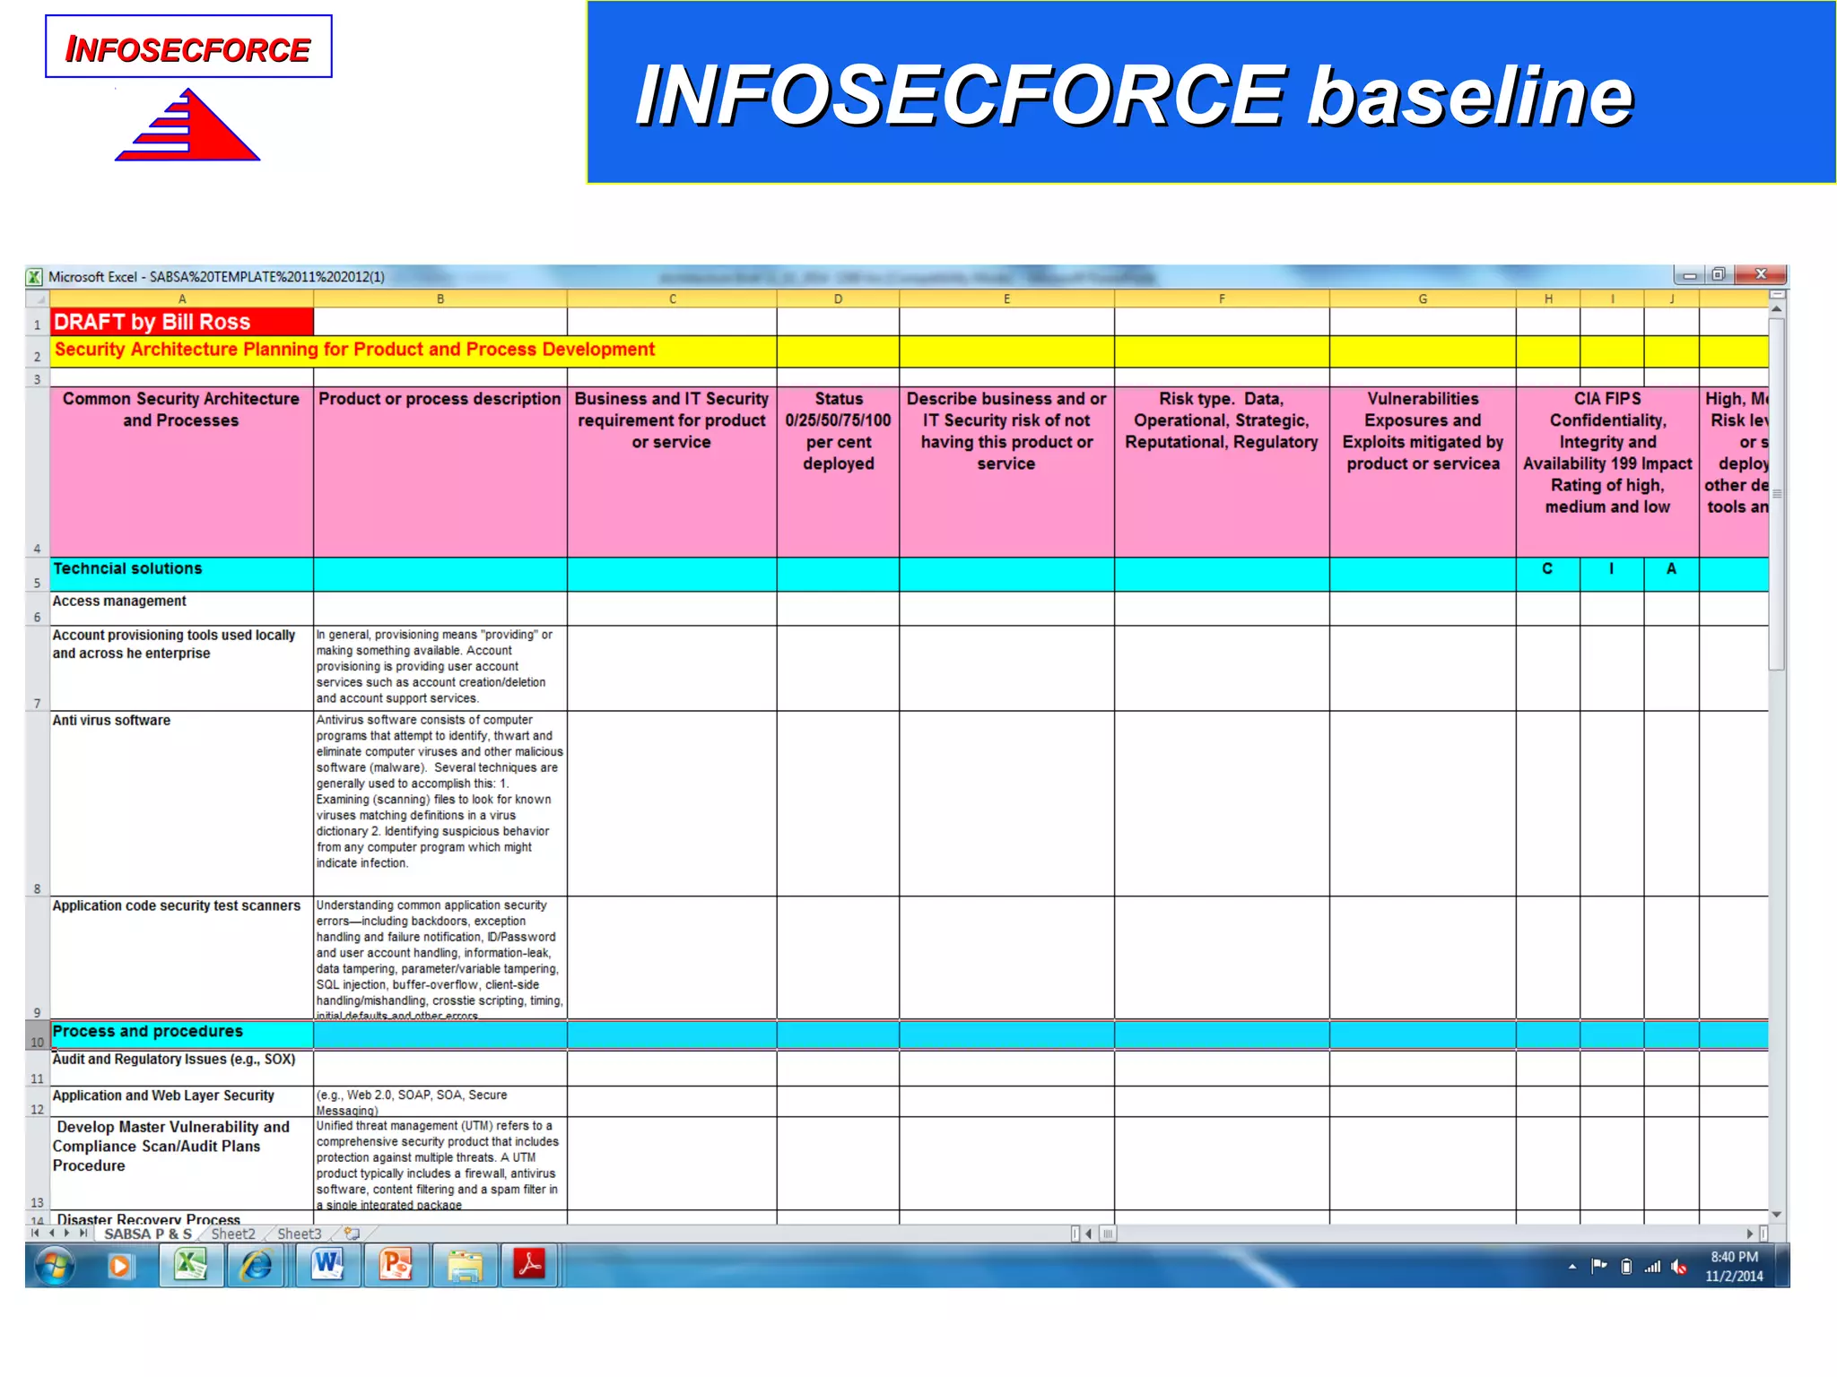The image size is (1837, 1377).
Task: Select column B header
Action: coord(440,299)
